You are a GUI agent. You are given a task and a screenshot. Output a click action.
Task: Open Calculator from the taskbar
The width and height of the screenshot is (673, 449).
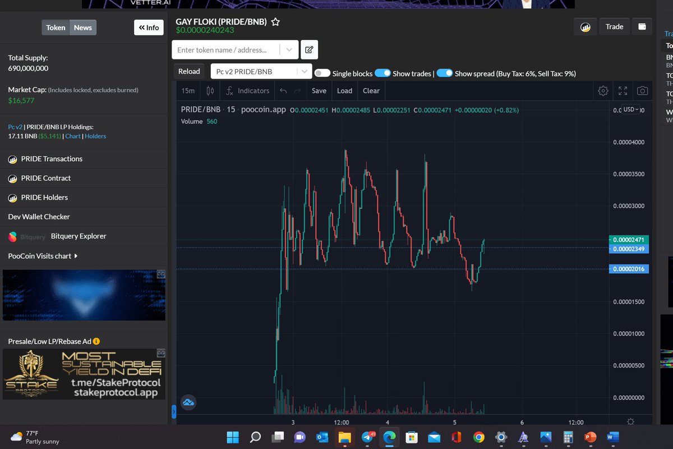(568, 437)
